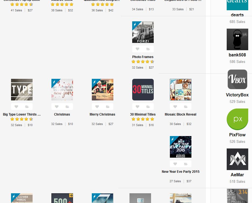
Task: Add New Year Eve Party 2015 to collection
Action: click(186, 164)
